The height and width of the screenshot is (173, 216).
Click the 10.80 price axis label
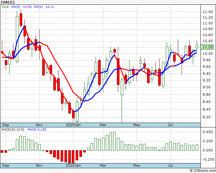pyautogui.click(x=208, y=29)
